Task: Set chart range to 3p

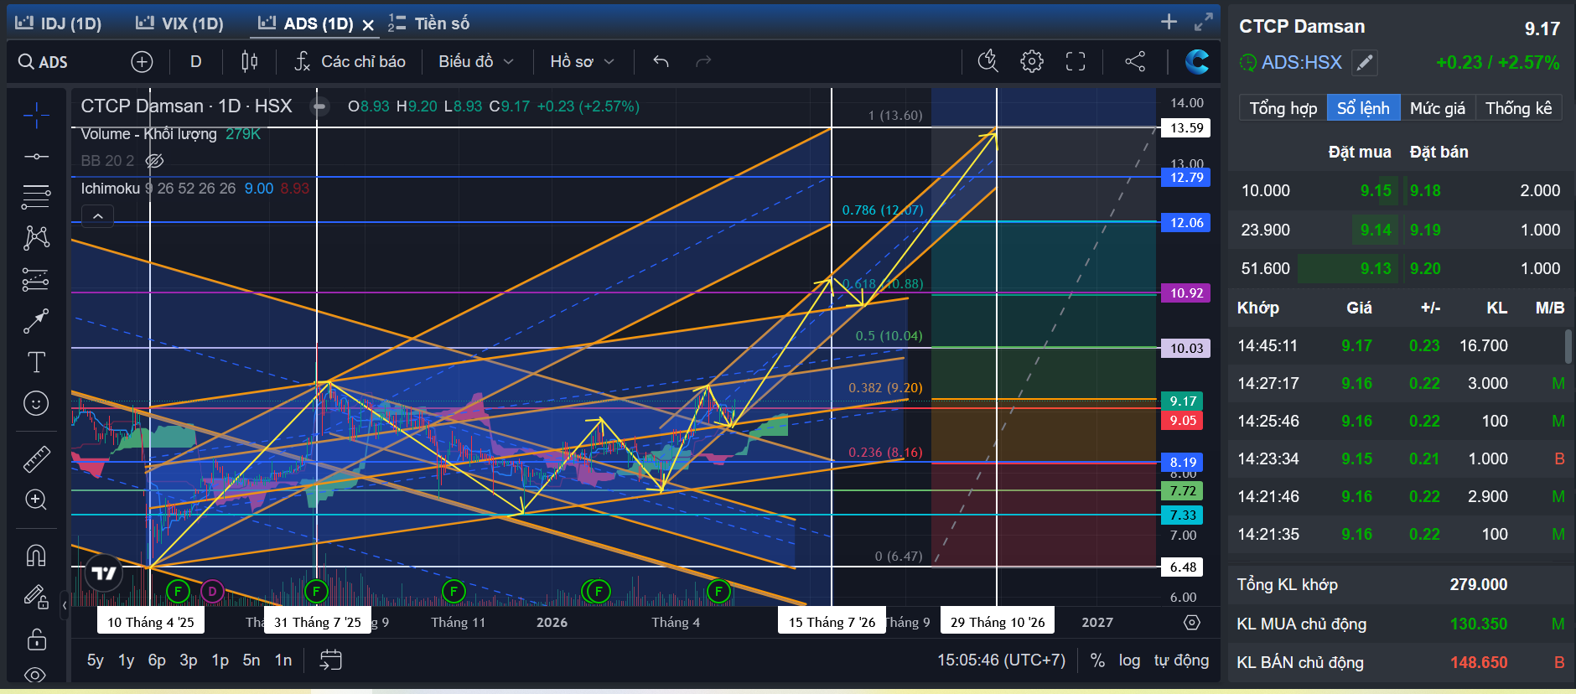Action: (189, 660)
